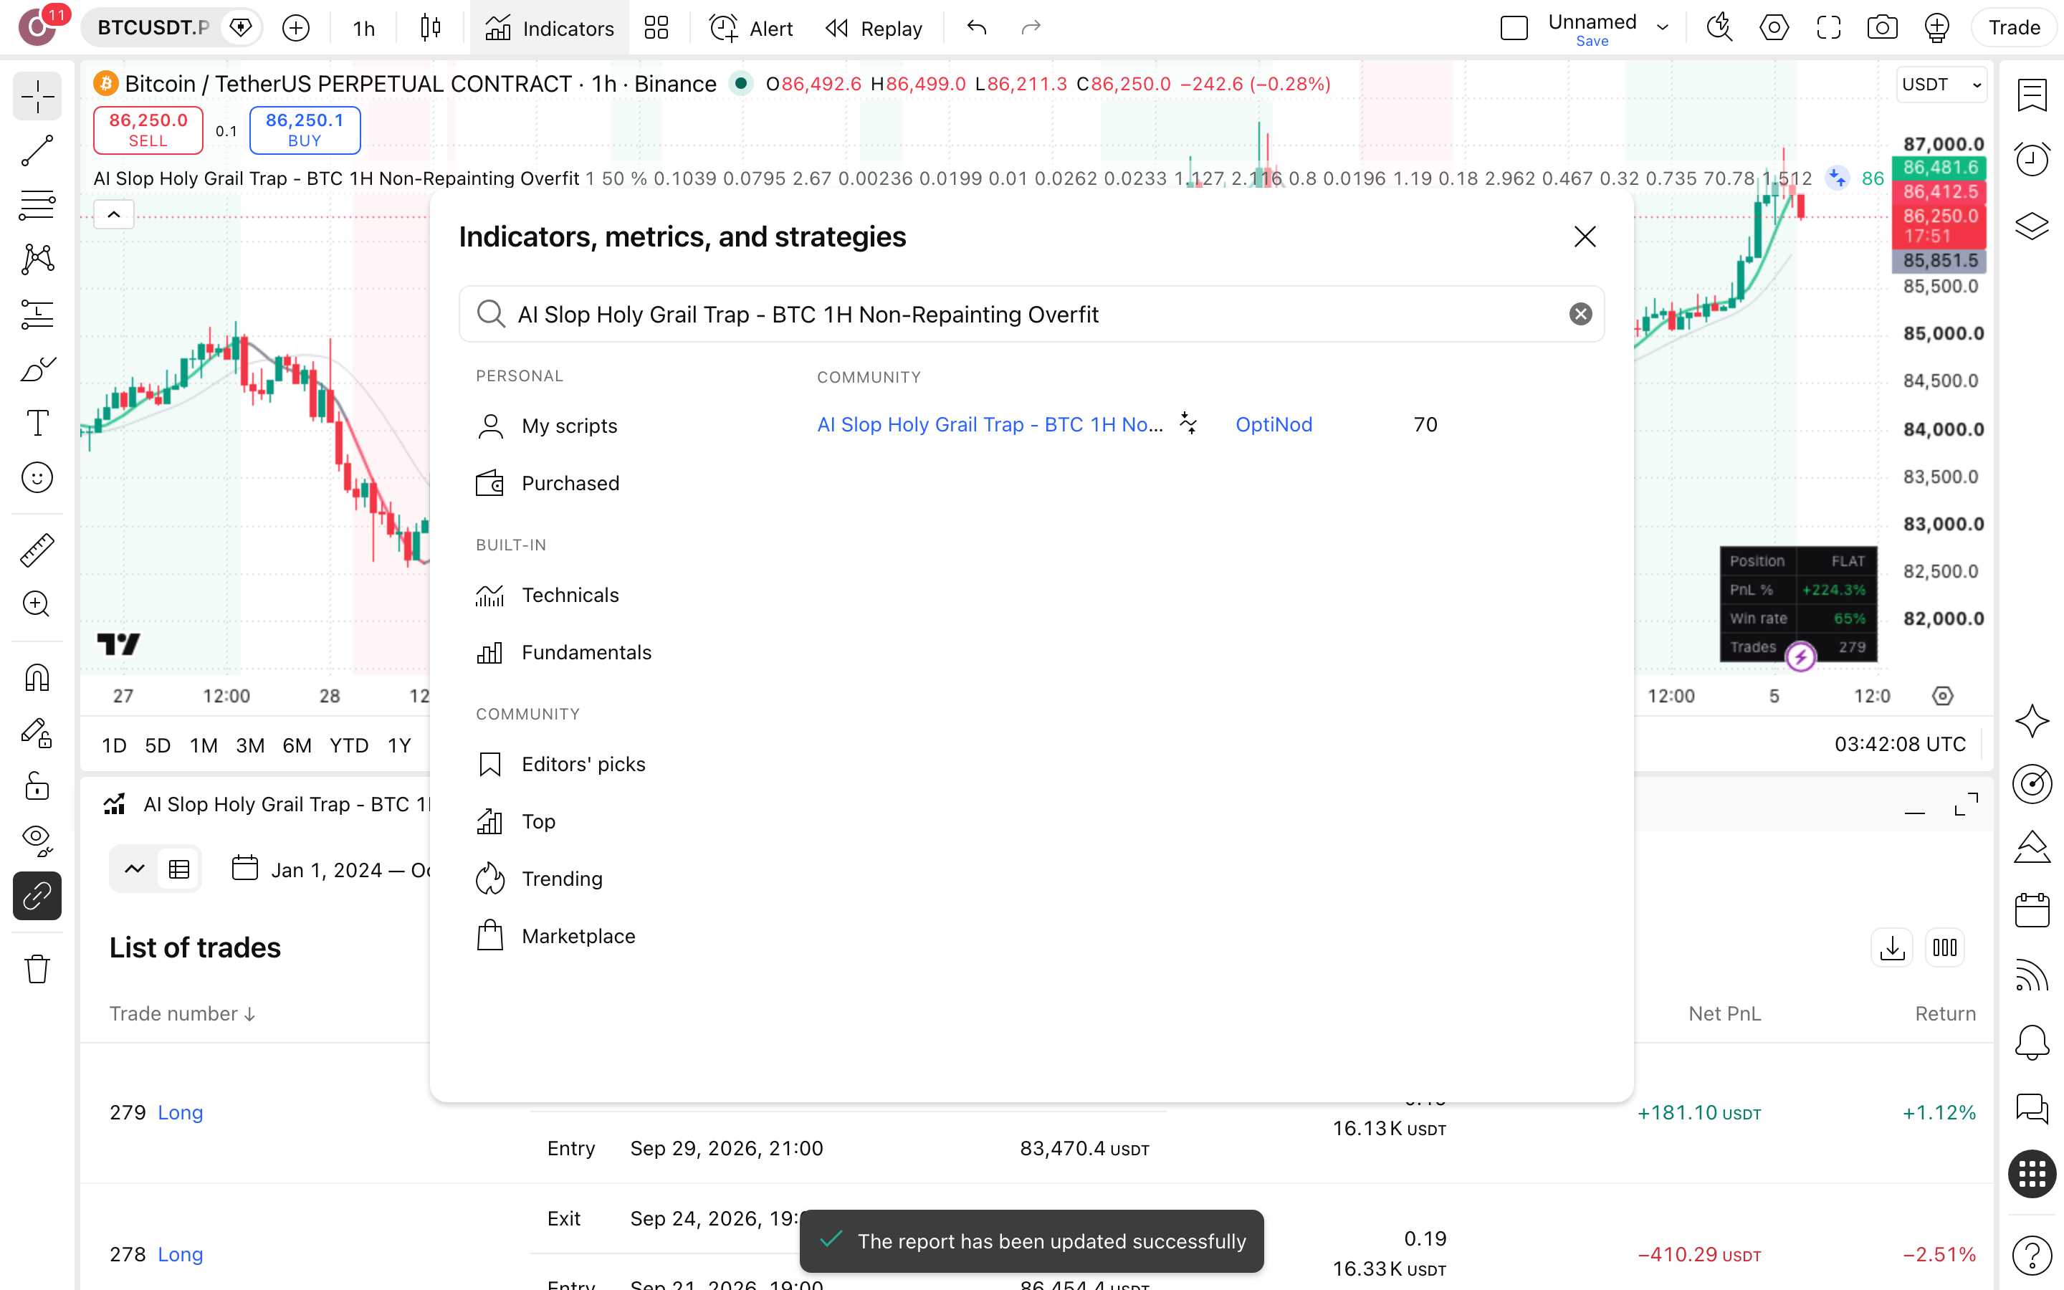Image resolution: width=2064 pixels, height=1290 pixels.
Task: Open the emoji icons tool
Action: [x=37, y=478]
